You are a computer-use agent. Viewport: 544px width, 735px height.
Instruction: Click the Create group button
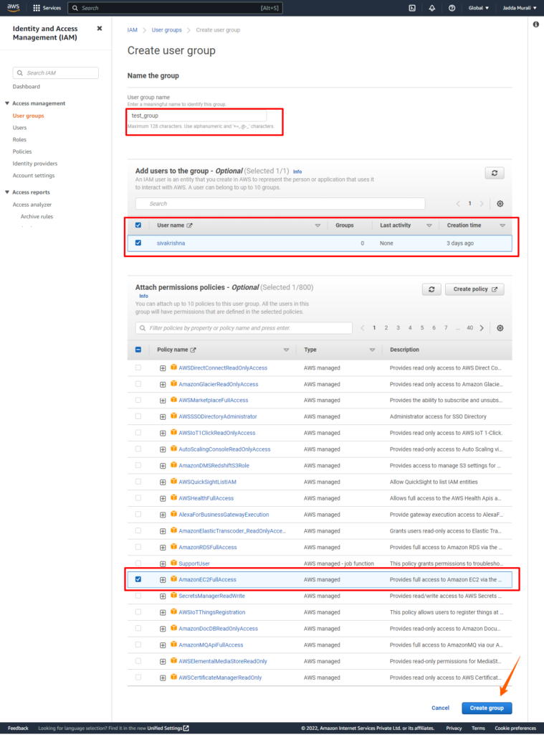tap(487, 708)
